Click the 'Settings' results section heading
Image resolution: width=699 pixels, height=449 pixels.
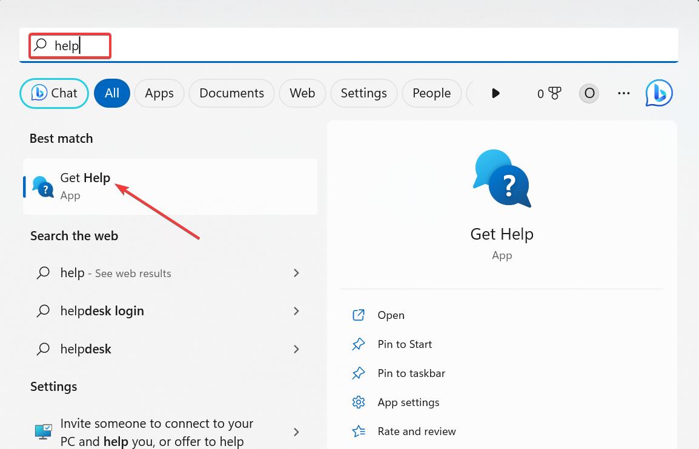53,387
